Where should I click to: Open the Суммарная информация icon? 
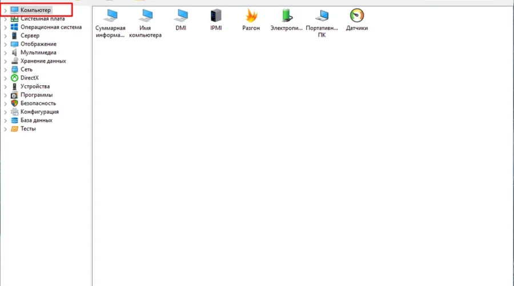click(x=110, y=16)
